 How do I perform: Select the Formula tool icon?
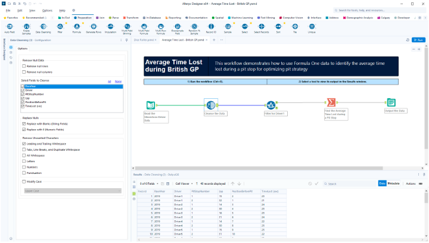[77, 27]
